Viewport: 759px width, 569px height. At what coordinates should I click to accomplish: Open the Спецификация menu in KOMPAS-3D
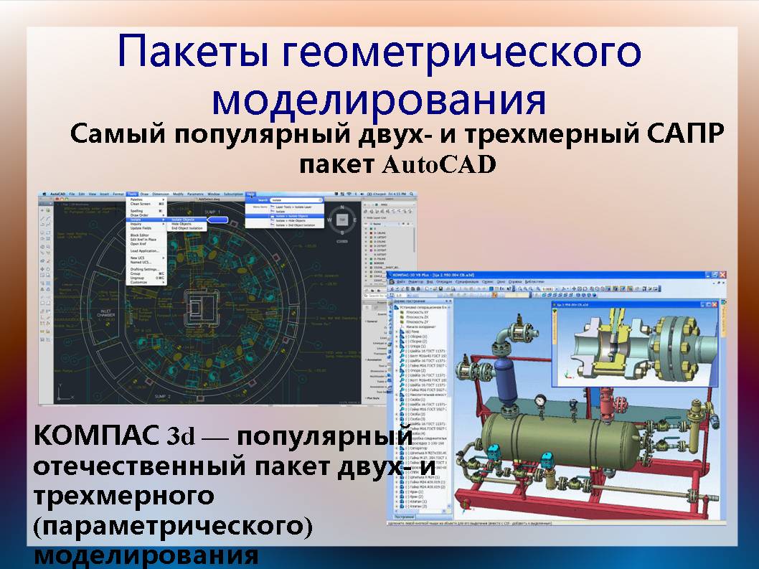[x=467, y=282]
